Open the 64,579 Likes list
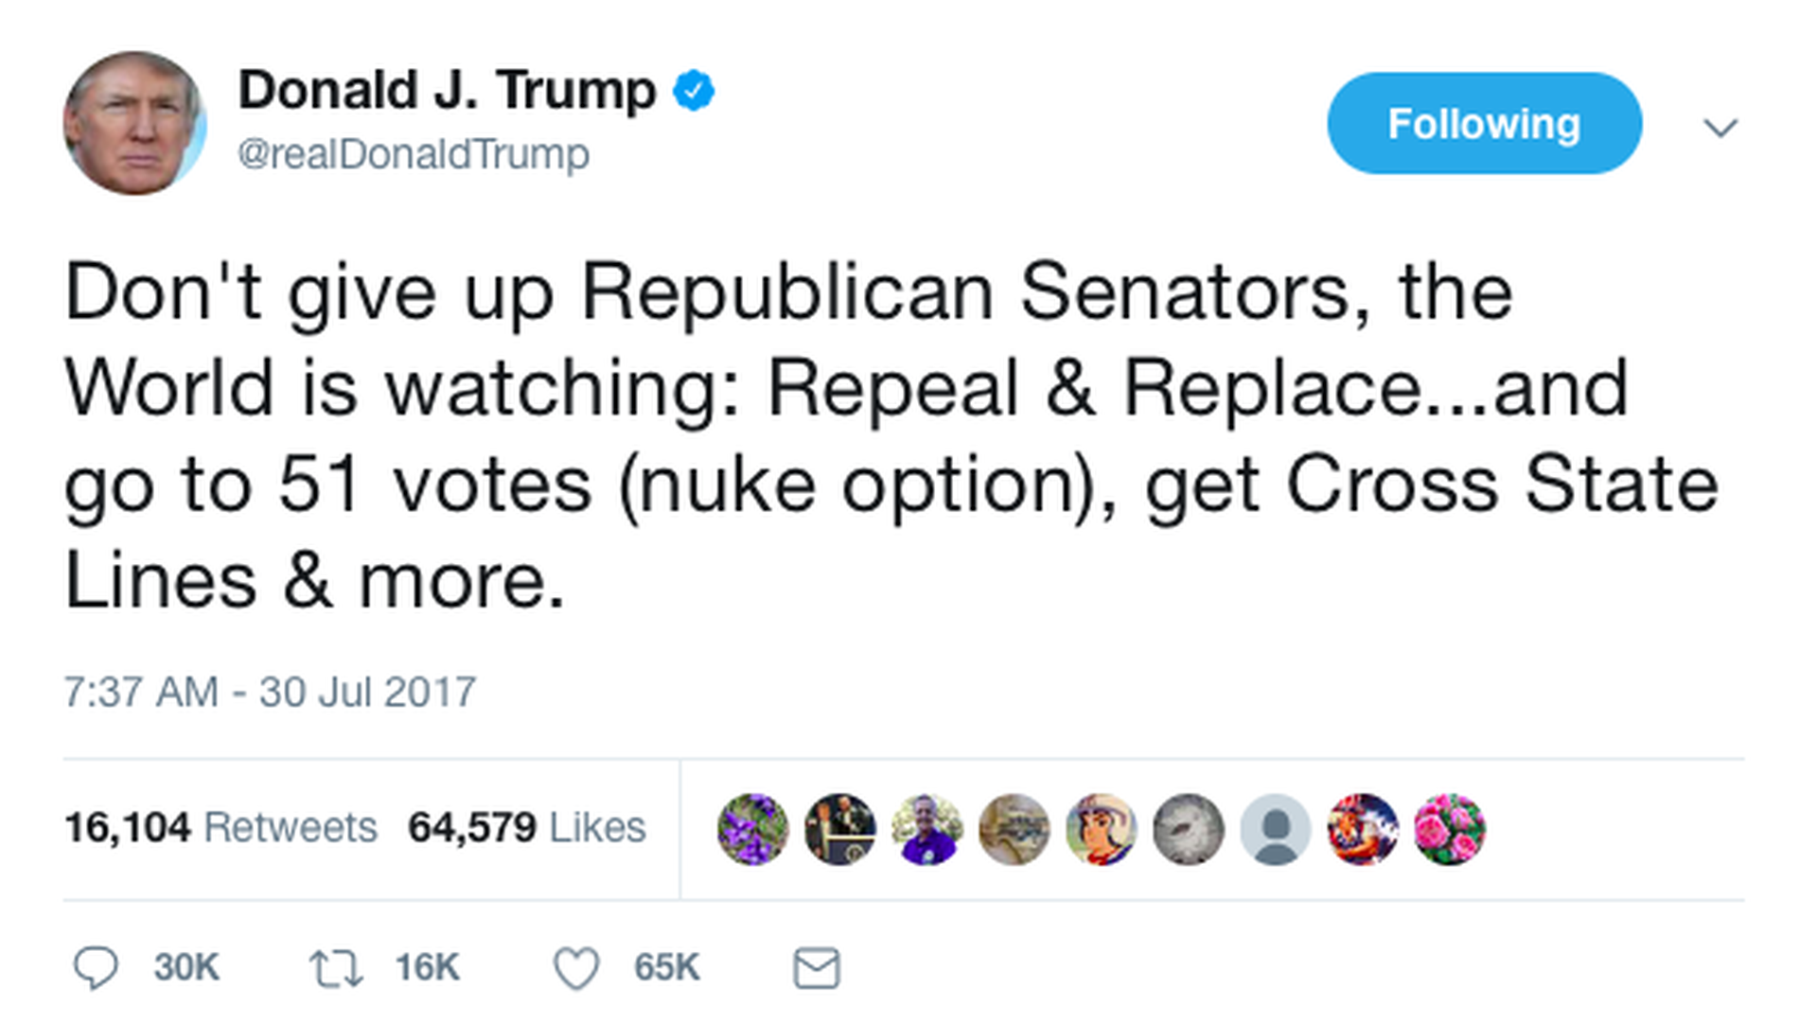The image size is (1817, 1022). [x=526, y=827]
